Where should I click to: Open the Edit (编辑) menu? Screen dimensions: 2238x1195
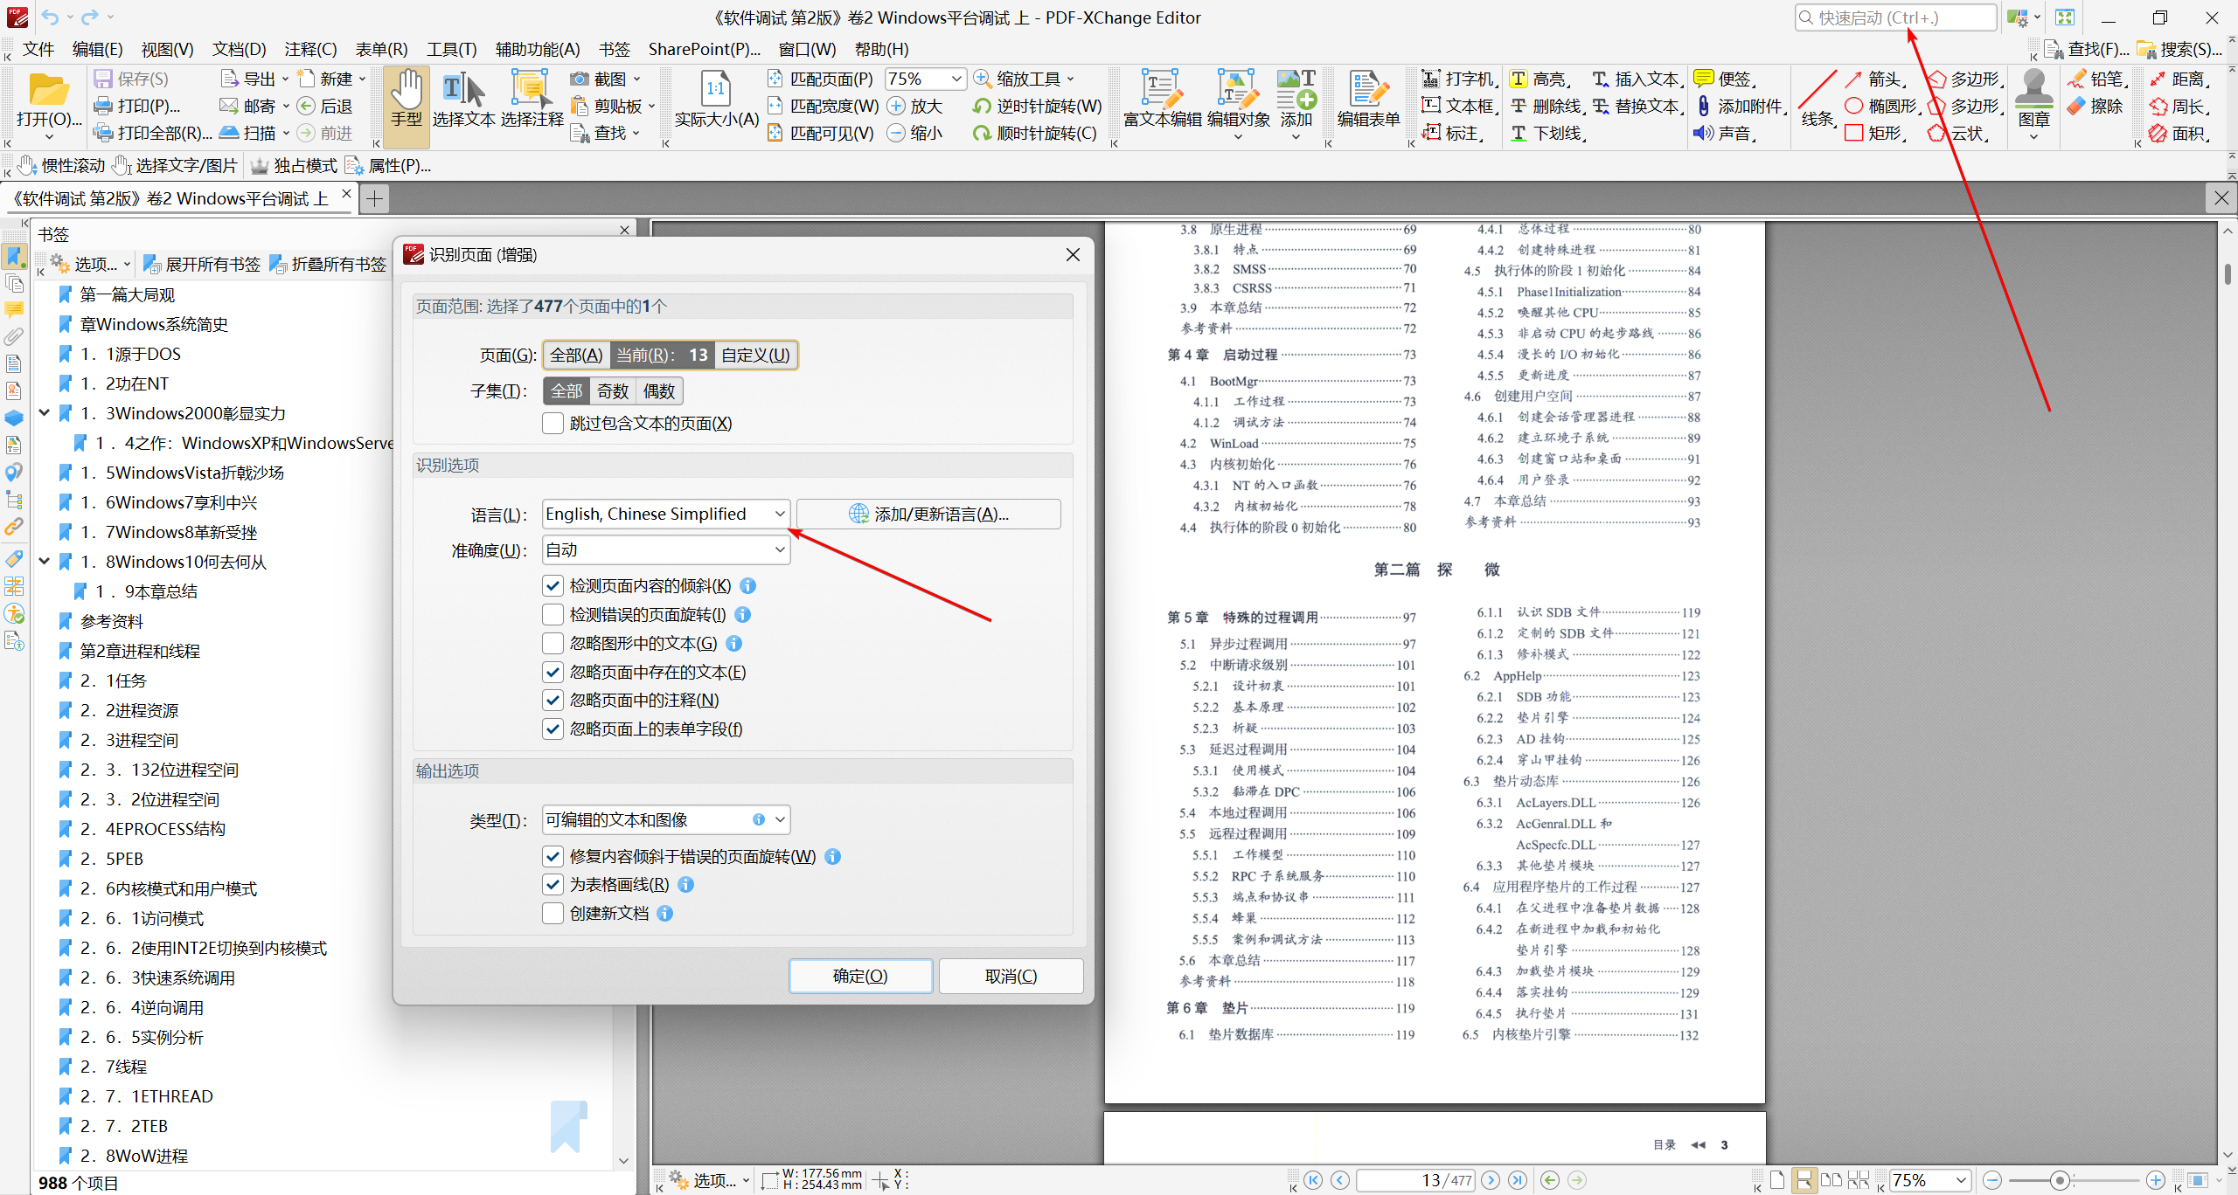click(97, 49)
